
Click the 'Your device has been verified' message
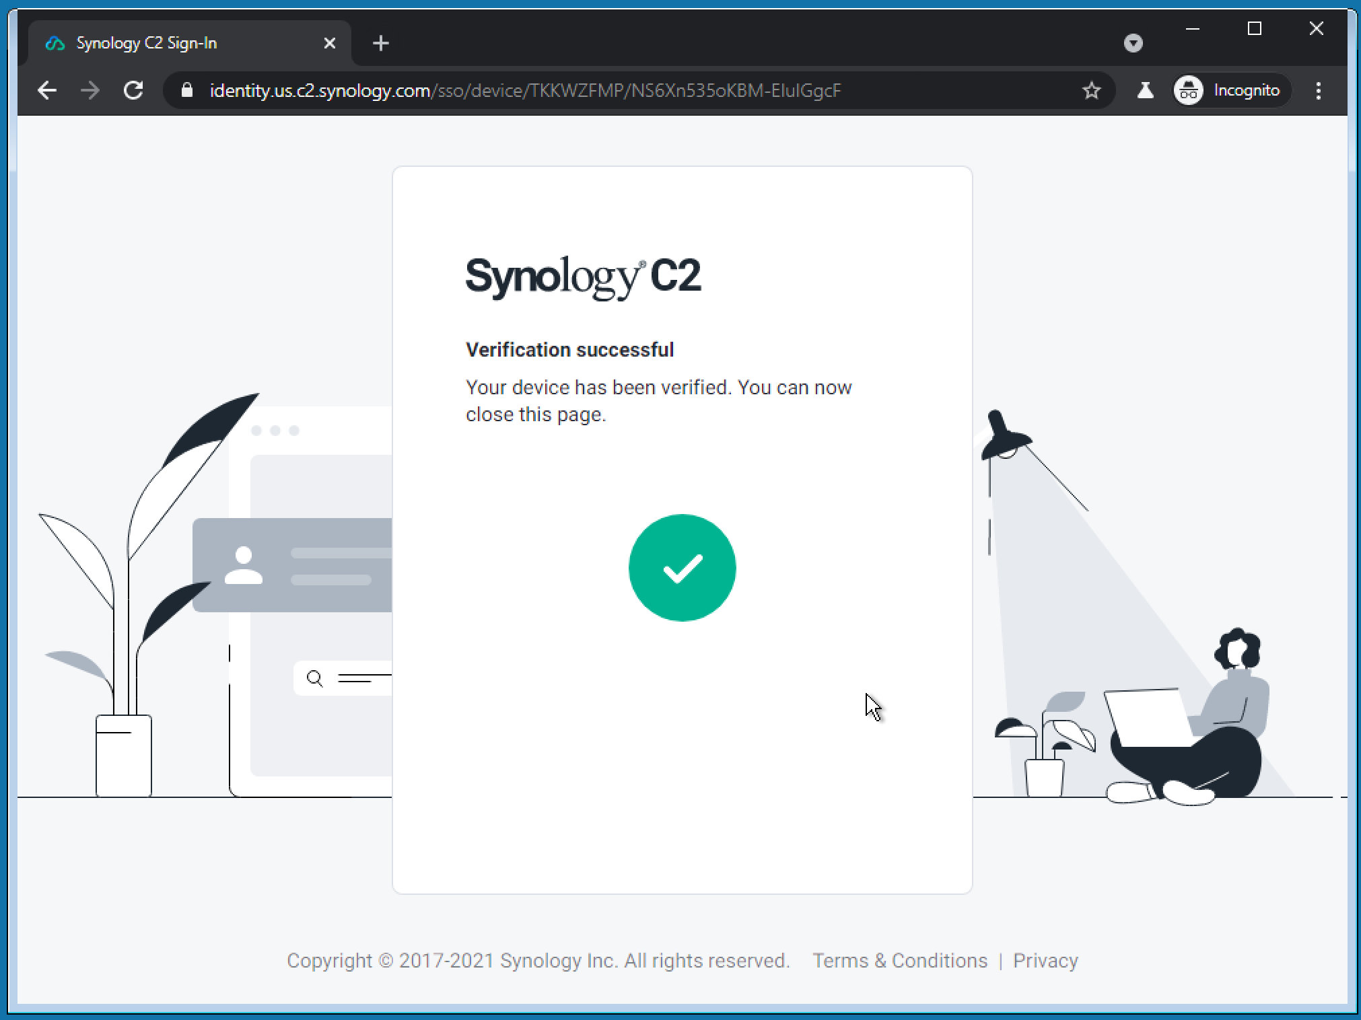pyautogui.click(x=659, y=401)
